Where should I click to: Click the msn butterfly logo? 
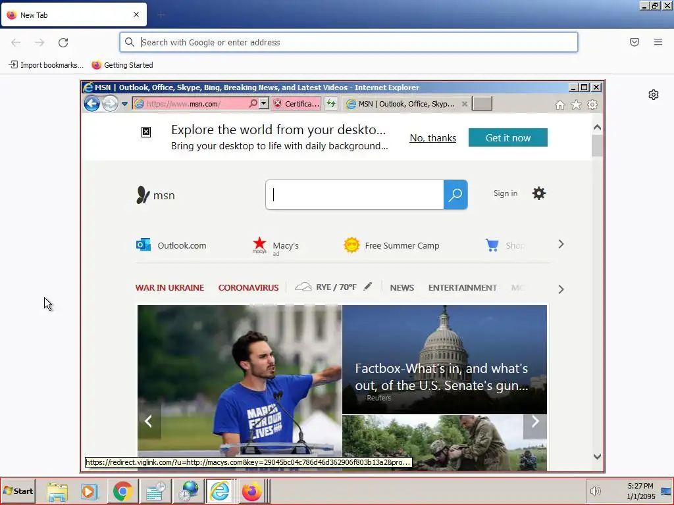pyautogui.click(x=155, y=195)
